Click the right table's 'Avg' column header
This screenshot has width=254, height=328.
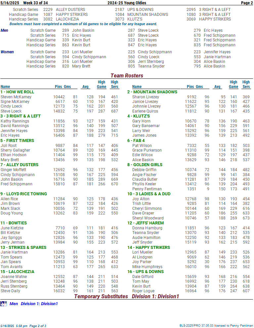[x=217, y=87]
